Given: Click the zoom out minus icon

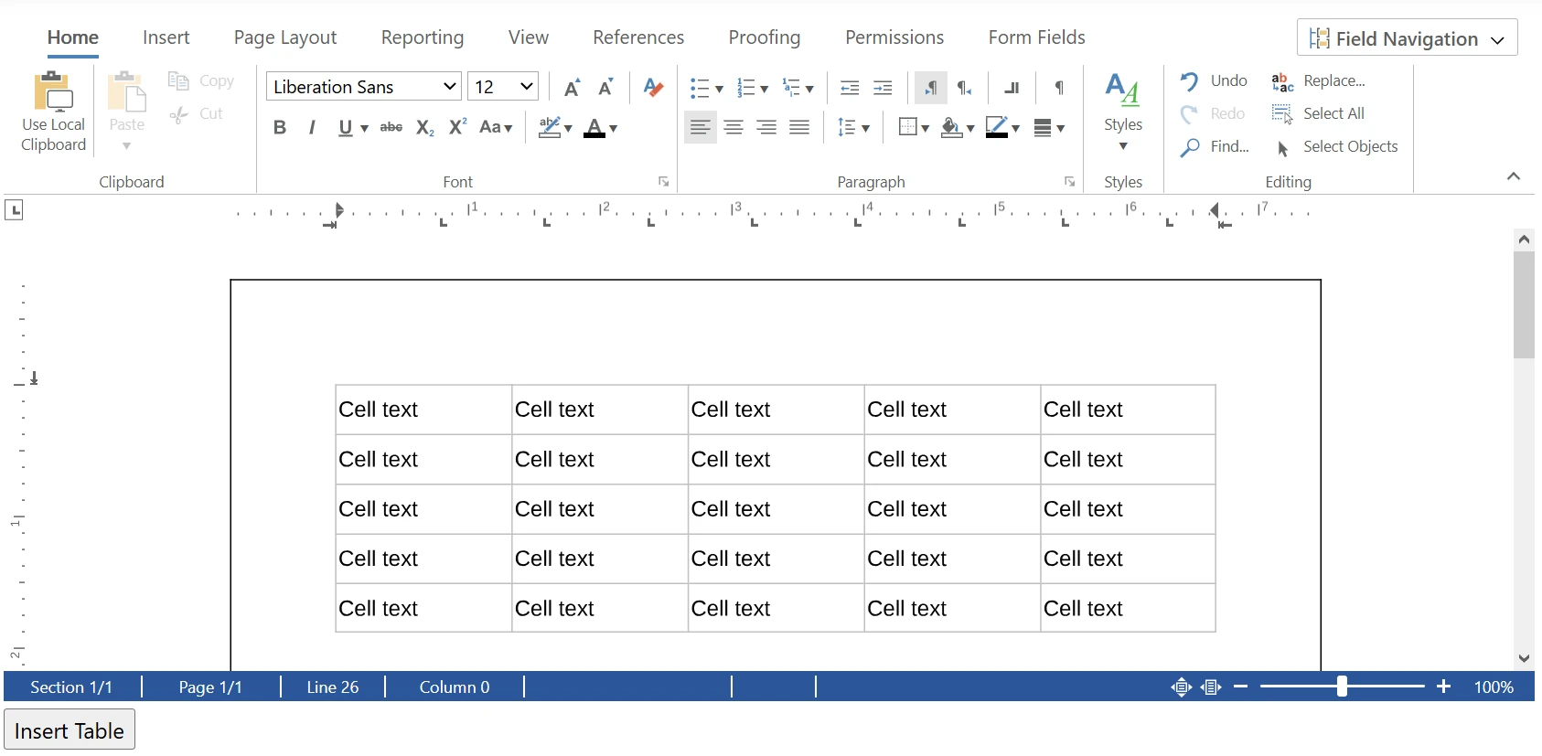Looking at the screenshot, I should (1241, 687).
